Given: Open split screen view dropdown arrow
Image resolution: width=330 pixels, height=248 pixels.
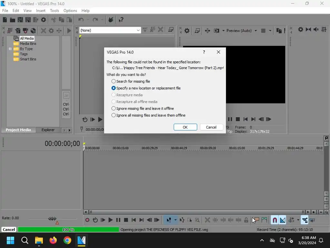Looking at the screenshot, I should pos(223,31).
